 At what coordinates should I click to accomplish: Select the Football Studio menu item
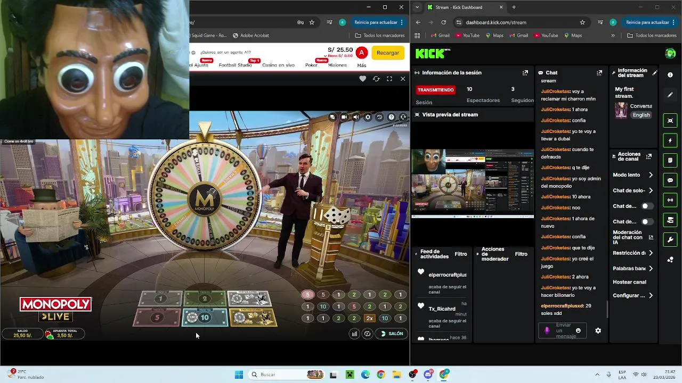(235, 65)
